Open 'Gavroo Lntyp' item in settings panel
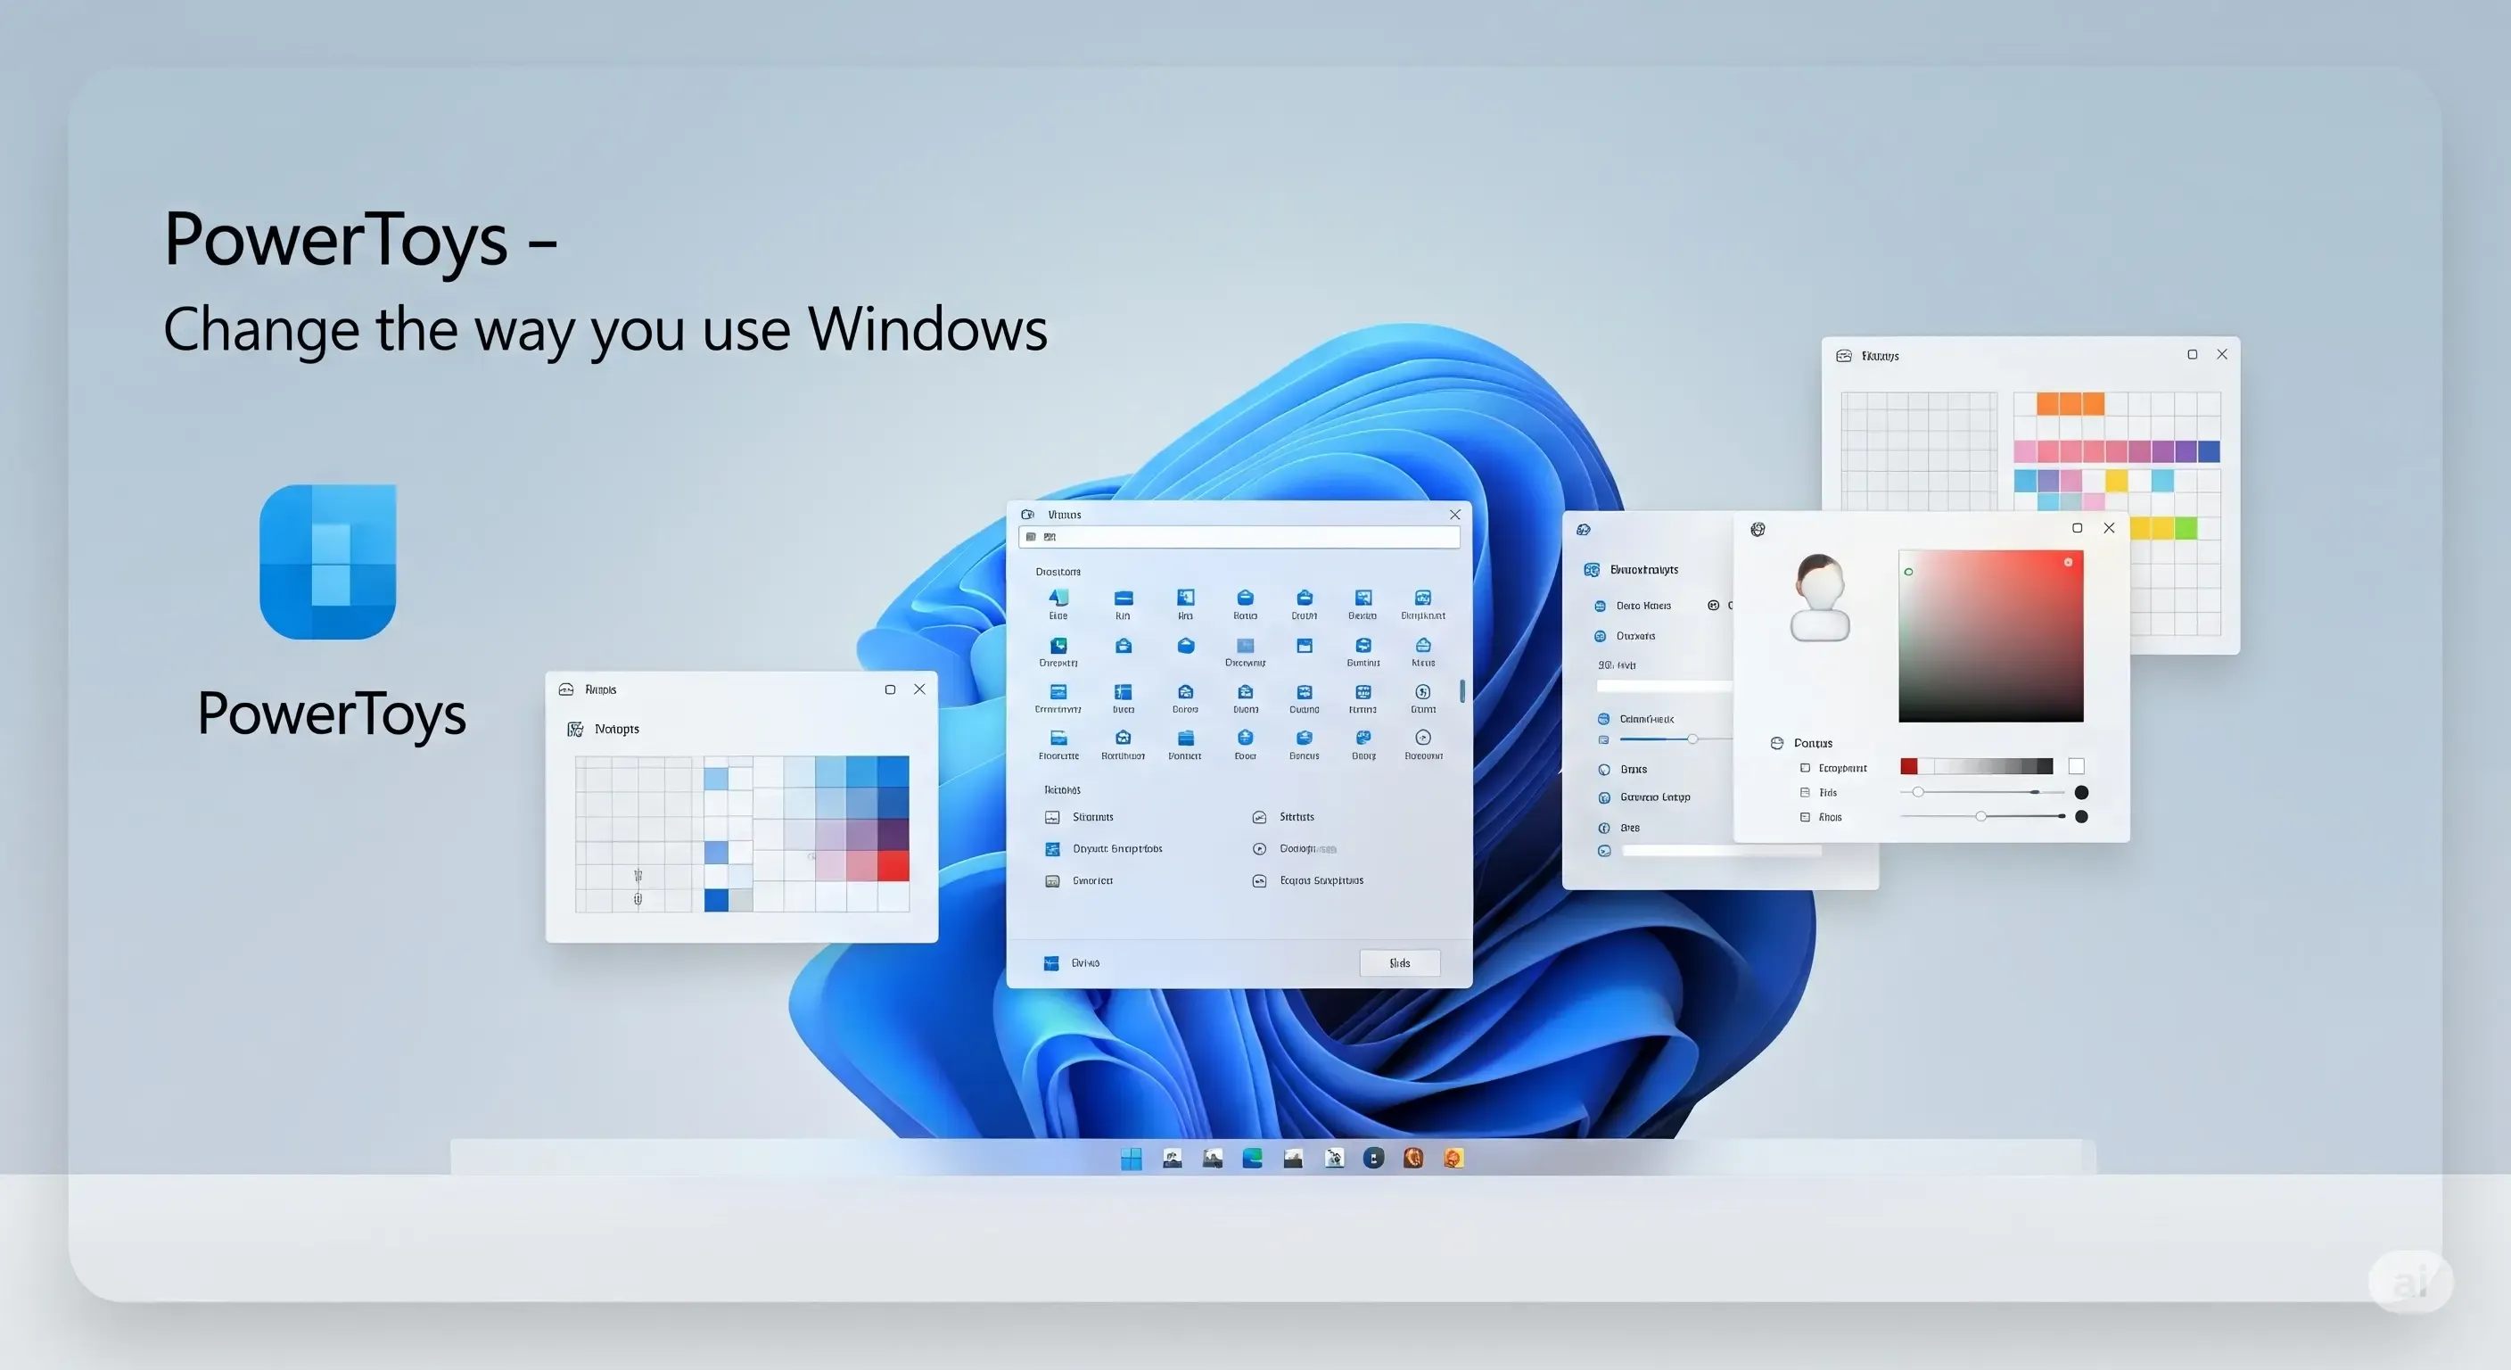Screen dimensions: 2511x1370 click(1644, 797)
